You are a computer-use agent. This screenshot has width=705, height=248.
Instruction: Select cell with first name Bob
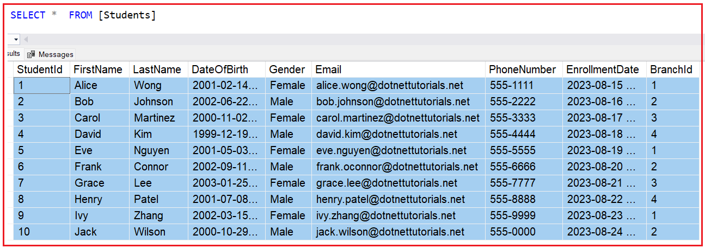point(100,101)
